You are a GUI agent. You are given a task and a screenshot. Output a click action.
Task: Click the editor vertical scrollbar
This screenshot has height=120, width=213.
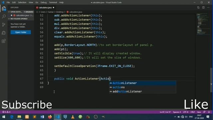211,80
